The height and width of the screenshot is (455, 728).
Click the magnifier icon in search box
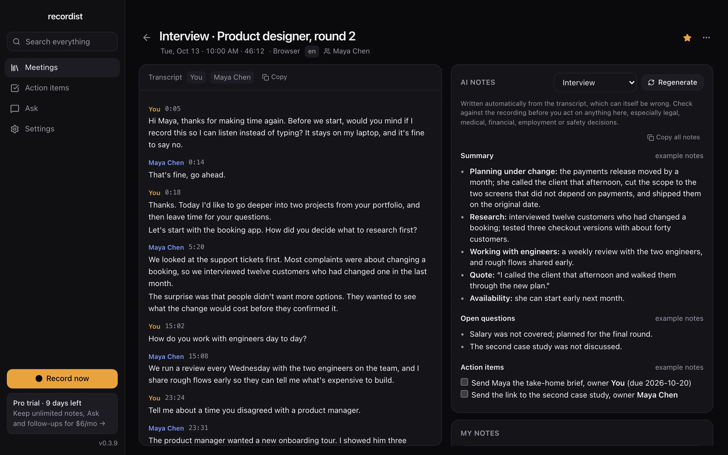pyautogui.click(x=16, y=42)
